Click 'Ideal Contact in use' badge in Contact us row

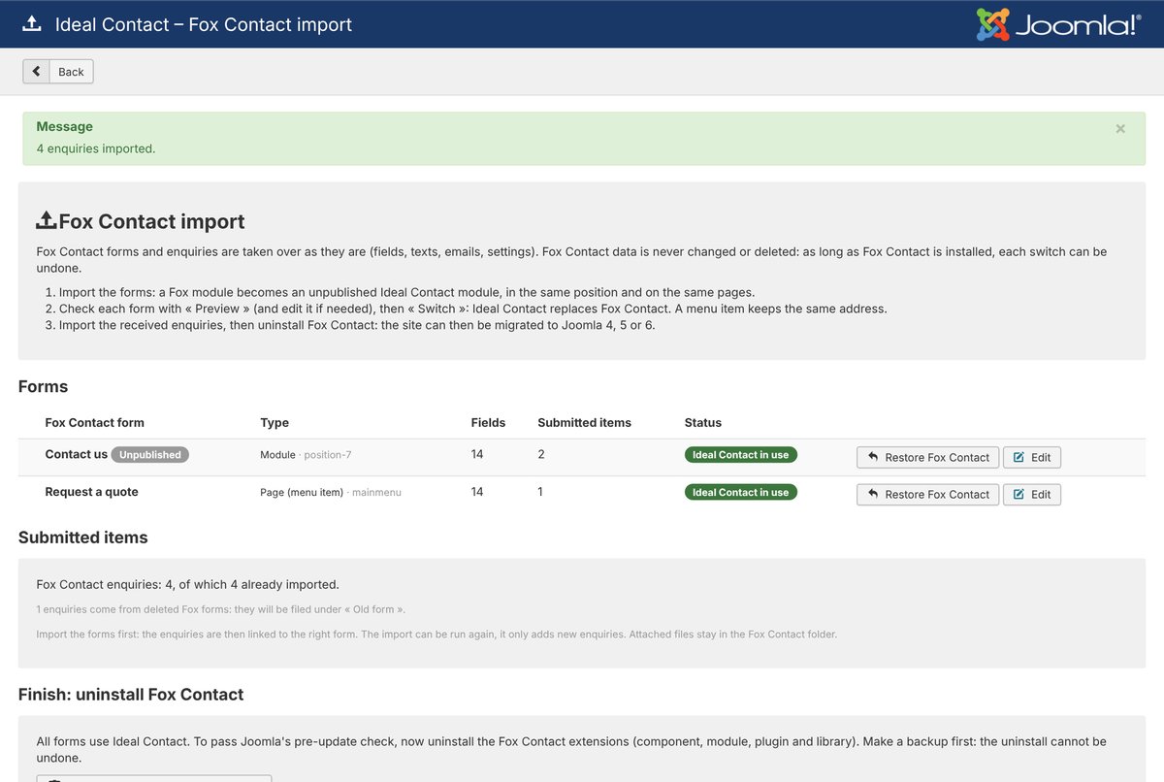point(740,454)
